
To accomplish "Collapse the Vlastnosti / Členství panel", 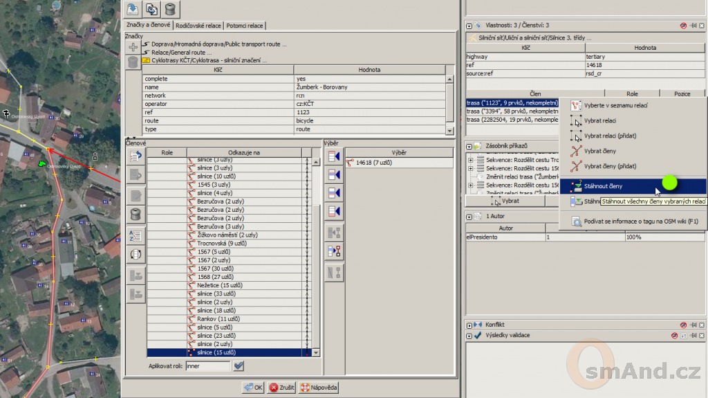I will click(469, 26).
